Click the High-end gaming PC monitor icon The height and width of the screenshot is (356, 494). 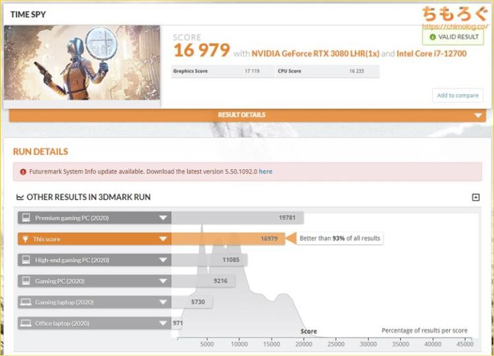(x=26, y=260)
